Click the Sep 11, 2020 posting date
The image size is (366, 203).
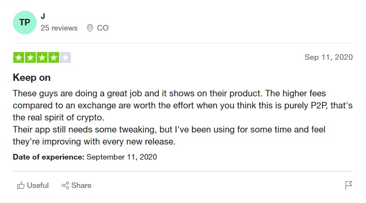(328, 57)
